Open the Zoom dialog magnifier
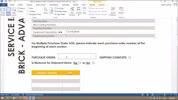Image resolution: width=178 pixels, height=100 pixels. pyautogui.click(x=46, y=11)
